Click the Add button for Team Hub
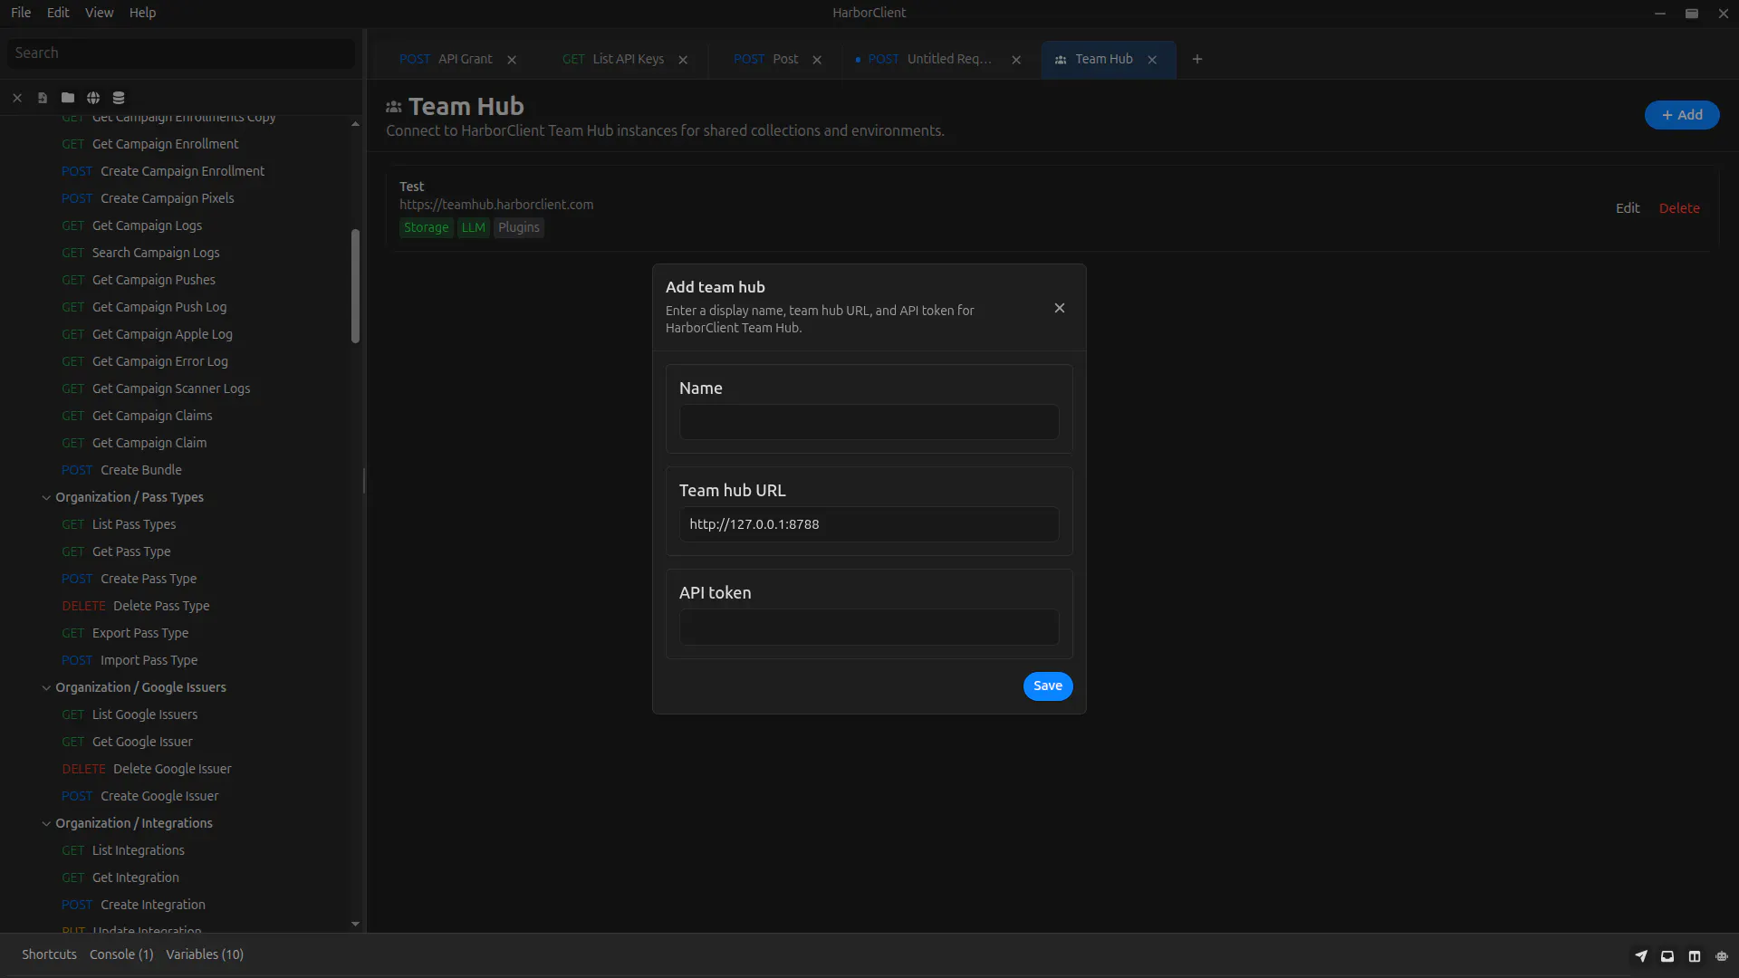Viewport: 1739px width, 978px height. pyautogui.click(x=1682, y=115)
